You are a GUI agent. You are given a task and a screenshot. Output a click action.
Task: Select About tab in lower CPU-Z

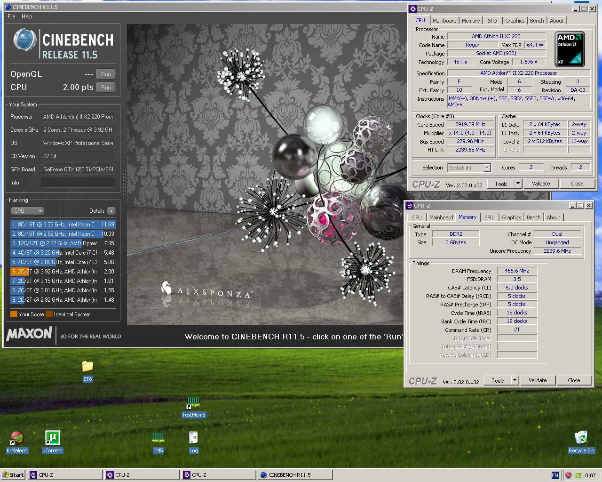[x=554, y=217]
